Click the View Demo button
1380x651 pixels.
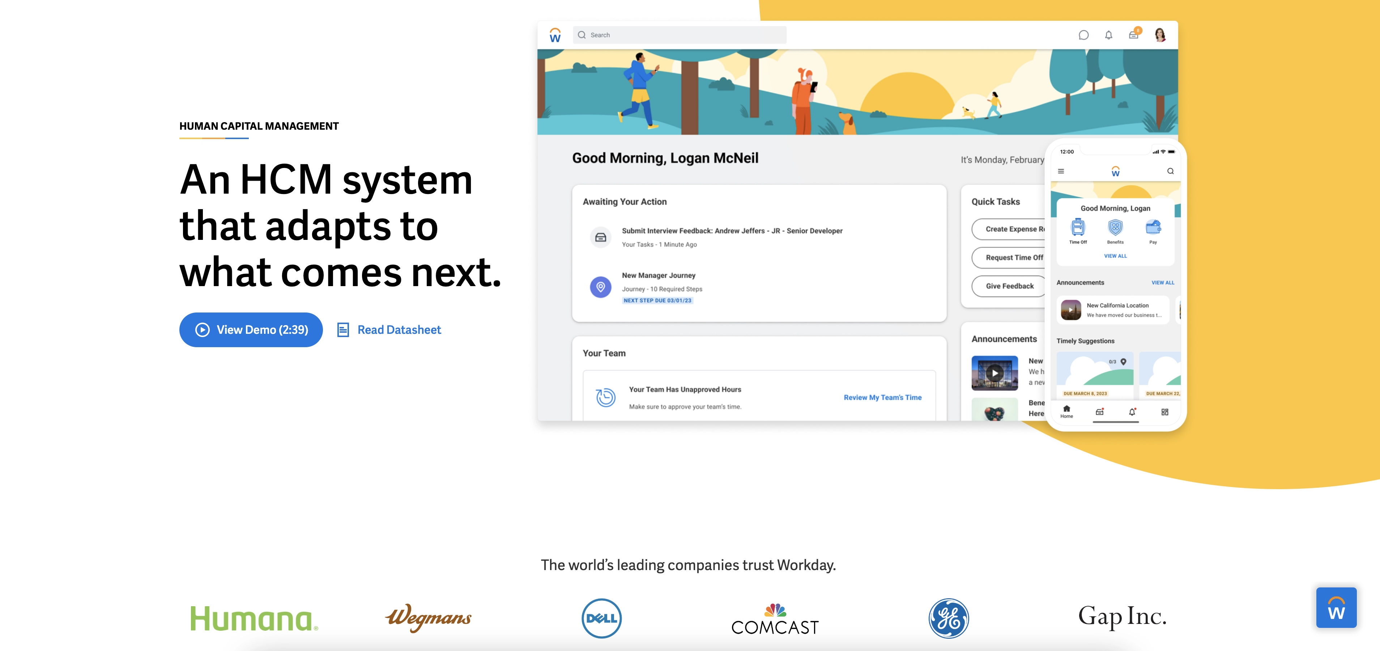pos(250,329)
